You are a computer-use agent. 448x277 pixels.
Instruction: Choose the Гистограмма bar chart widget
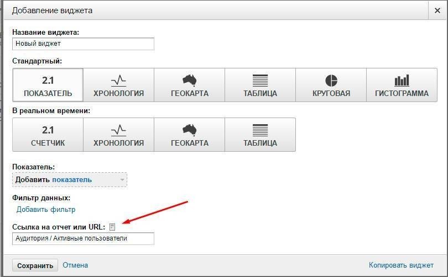[402, 85]
